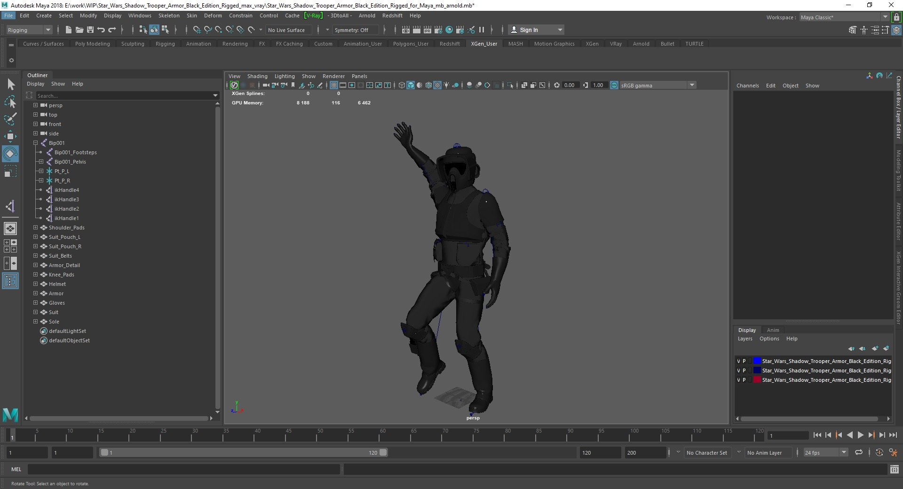Click blue color swatch of first layer
903x489 pixels.
coord(757,361)
